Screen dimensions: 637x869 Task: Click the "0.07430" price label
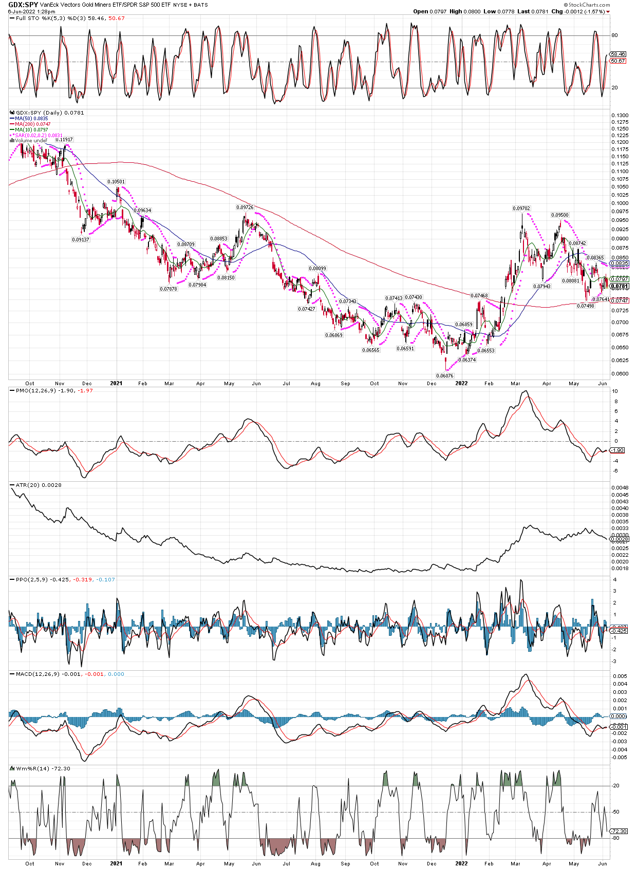tap(414, 297)
